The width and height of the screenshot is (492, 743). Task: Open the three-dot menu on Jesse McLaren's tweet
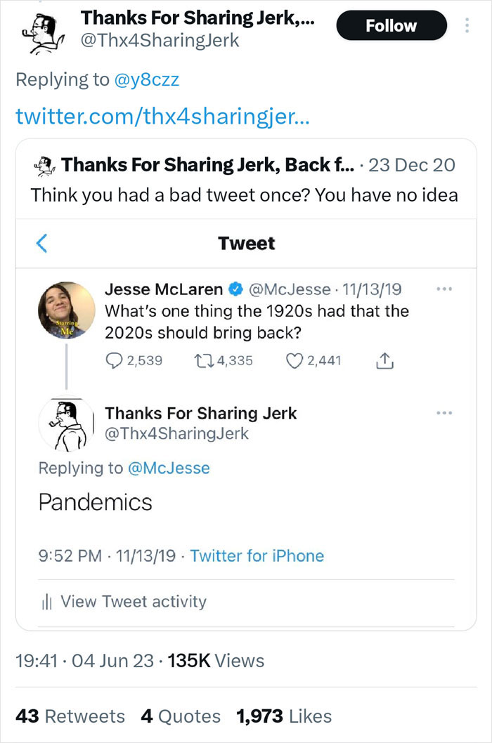pos(444,288)
